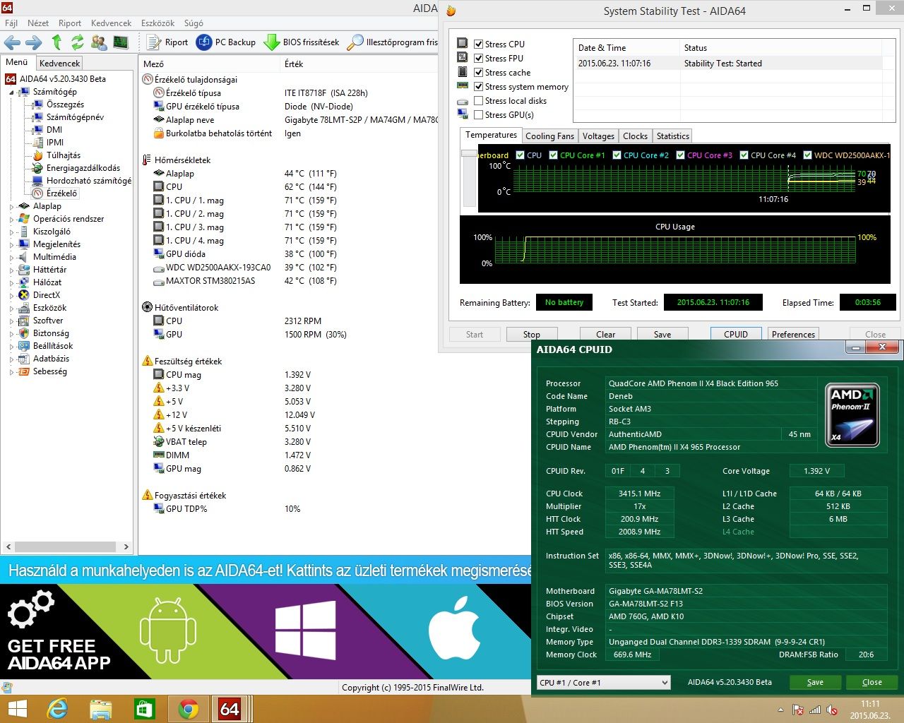
Task: Click the Stop button in stability test
Action: (x=532, y=335)
